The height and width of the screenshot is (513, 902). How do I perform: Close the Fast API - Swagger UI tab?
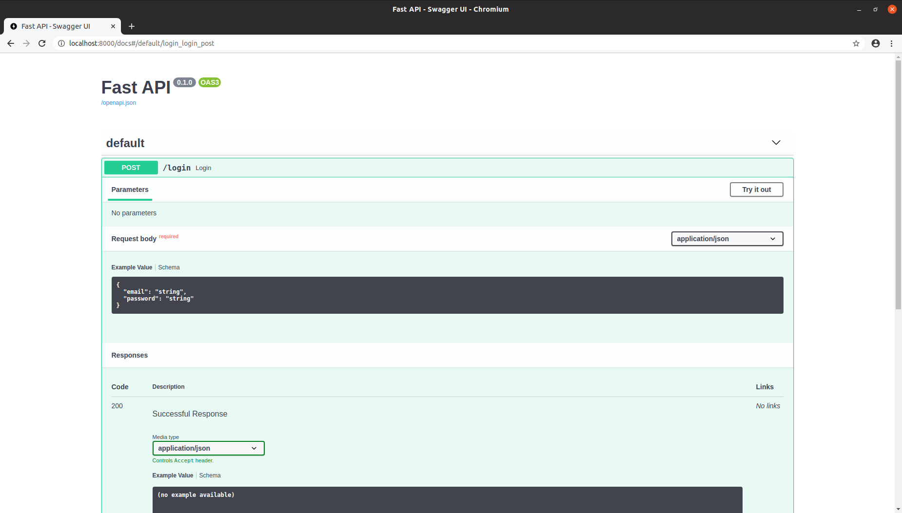(x=113, y=26)
